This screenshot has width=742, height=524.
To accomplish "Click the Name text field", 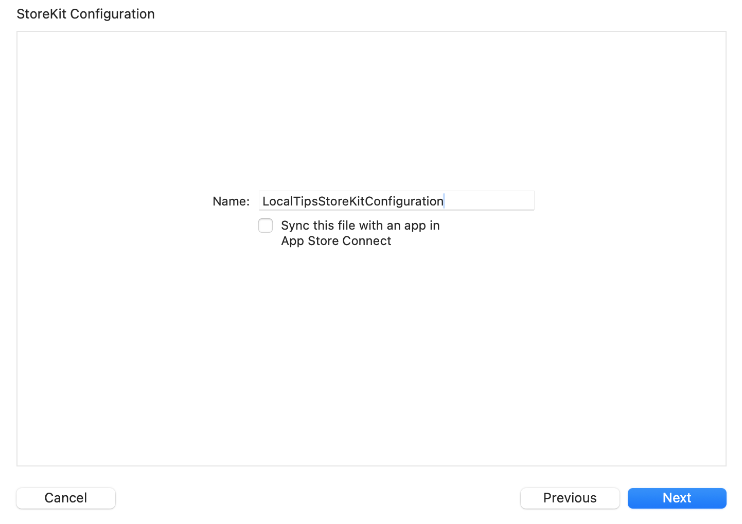I will tap(396, 200).
